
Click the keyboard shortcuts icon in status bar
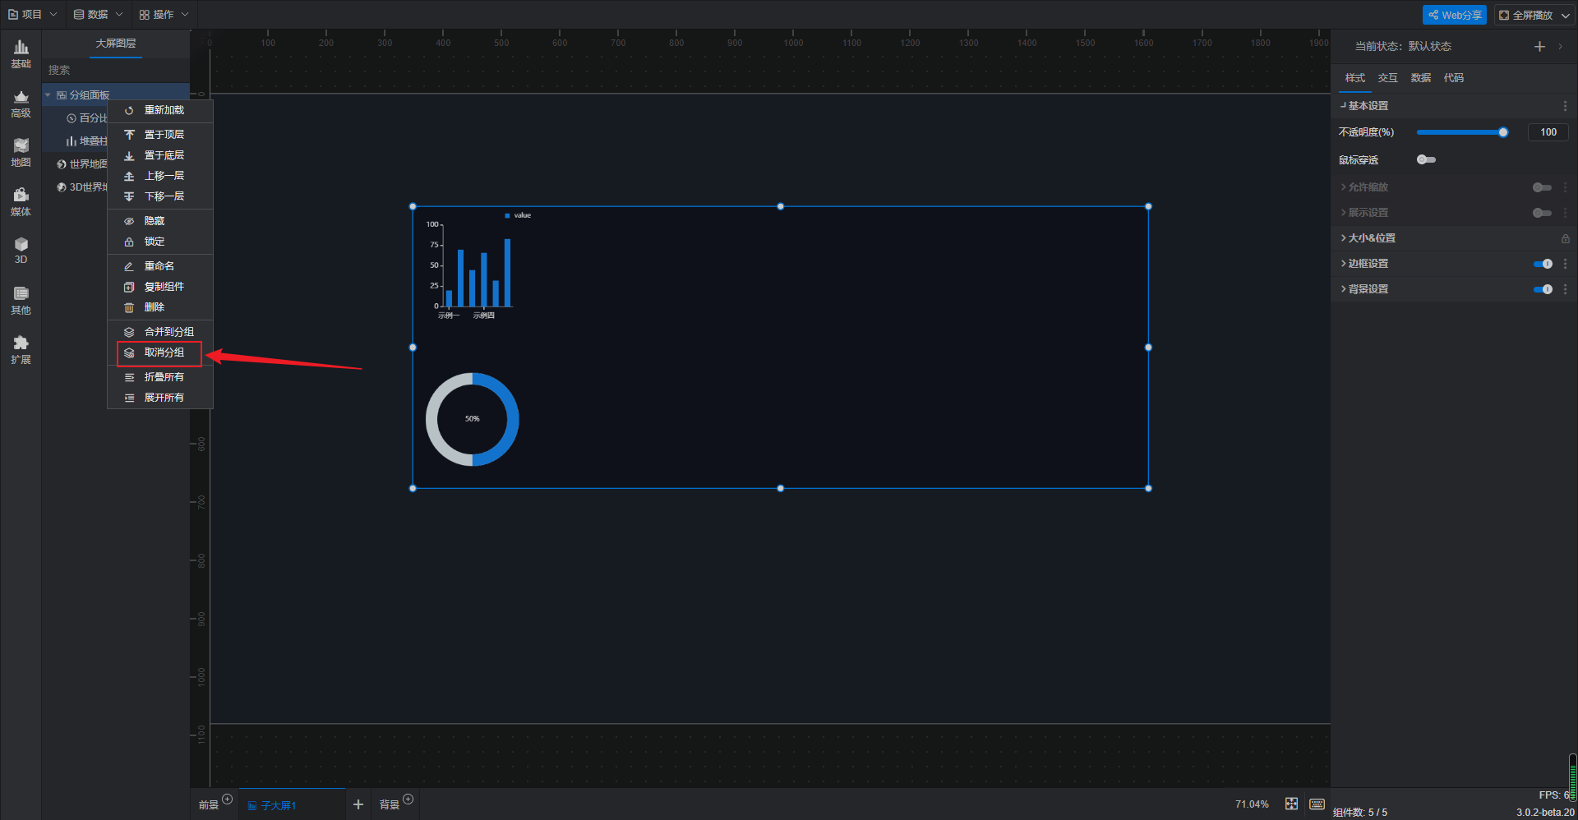[1317, 804]
